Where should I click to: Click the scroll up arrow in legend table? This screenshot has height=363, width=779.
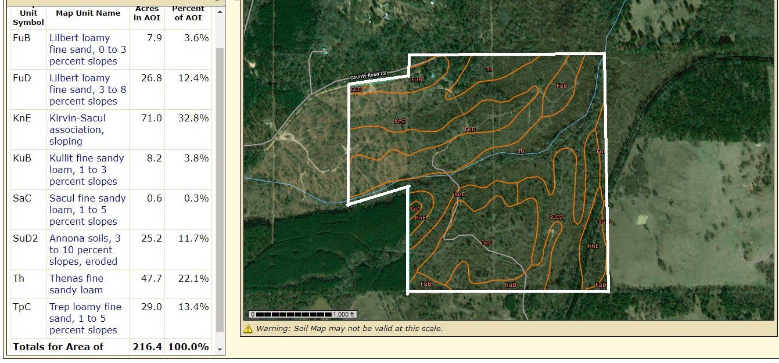click(x=219, y=13)
